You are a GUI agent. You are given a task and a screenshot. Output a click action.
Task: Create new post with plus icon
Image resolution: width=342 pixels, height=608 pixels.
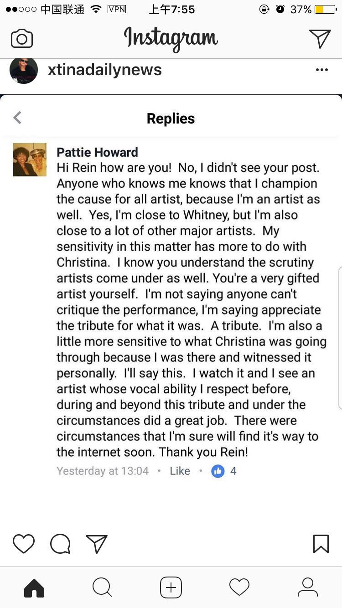tap(171, 587)
